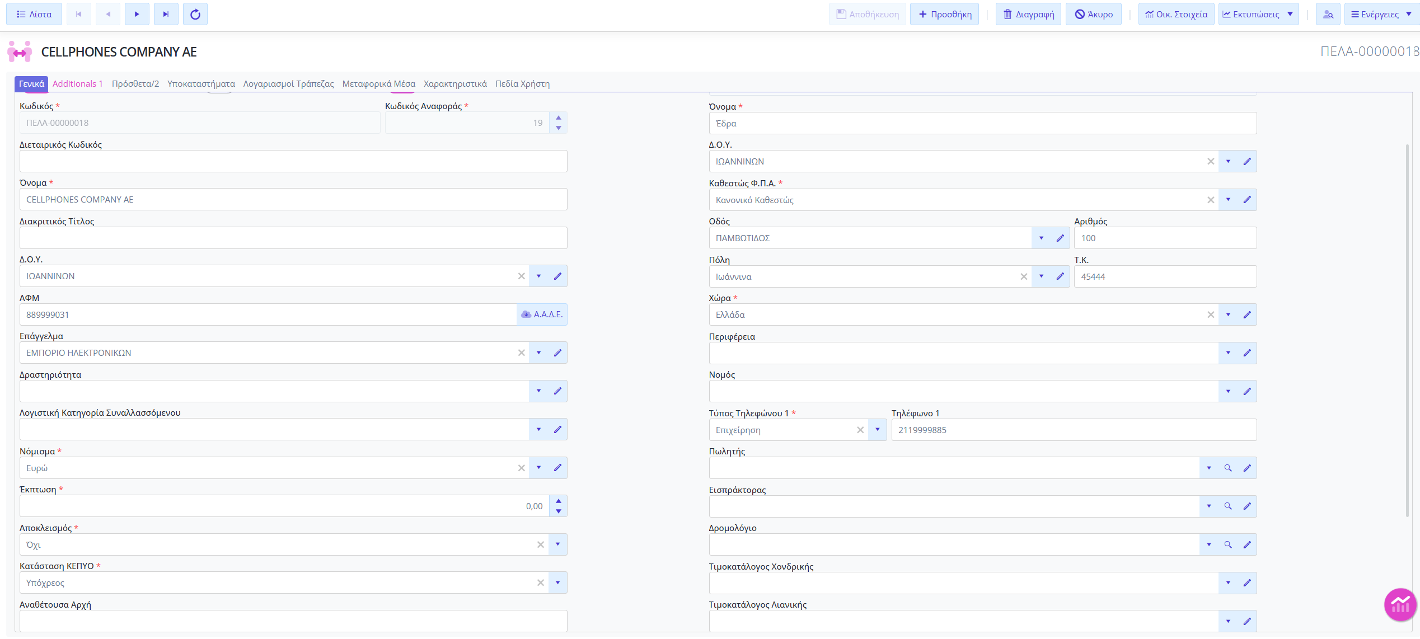
Task: Search for an Εισπράκτορας
Action: point(1228,506)
